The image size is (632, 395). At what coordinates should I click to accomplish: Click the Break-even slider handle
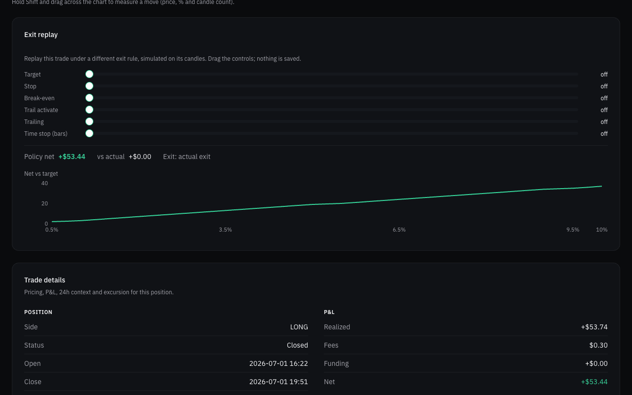tap(89, 98)
